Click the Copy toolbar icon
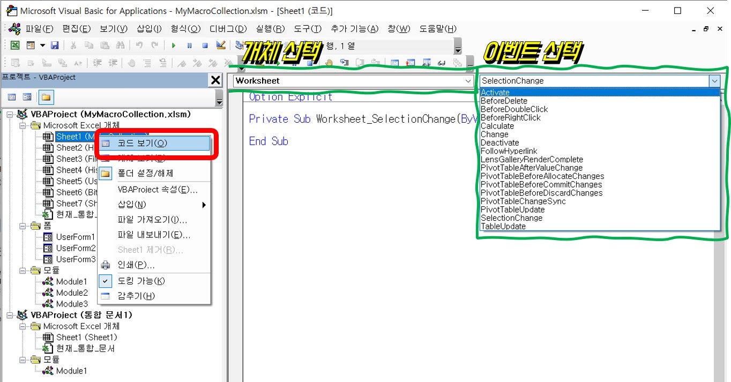The width and height of the screenshot is (731, 382). pyautogui.click(x=89, y=46)
